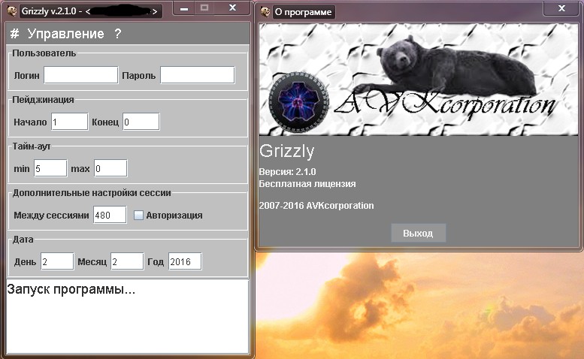Close the О программе window

561,8
